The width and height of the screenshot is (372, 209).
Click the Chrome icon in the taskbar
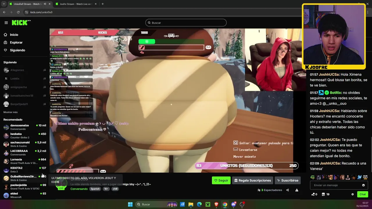[225, 204]
